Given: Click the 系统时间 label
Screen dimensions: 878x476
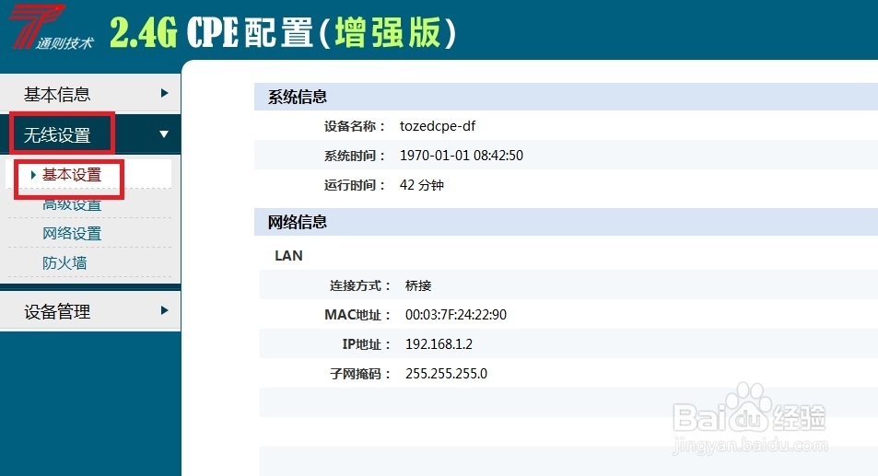Looking at the screenshot, I should point(355,156).
